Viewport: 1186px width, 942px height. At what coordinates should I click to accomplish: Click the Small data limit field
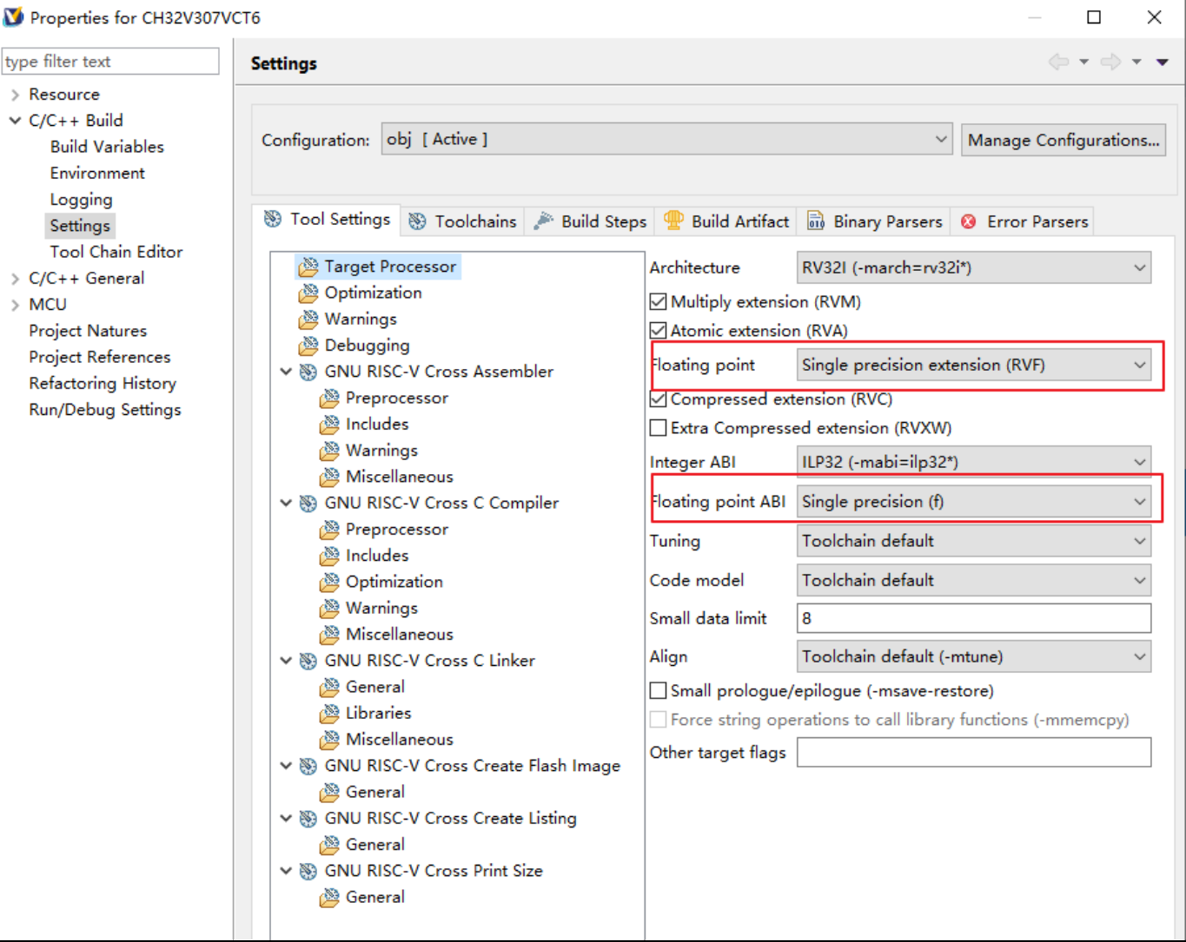pyautogui.click(x=974, y=618)
